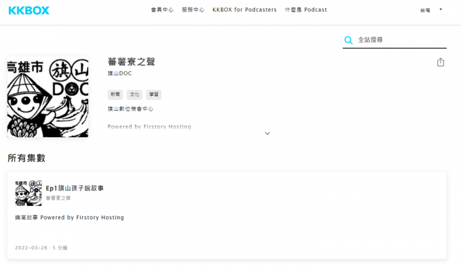
Task: Click the 旗山數位機會中心 description text
Action: [x=130, y=109]
